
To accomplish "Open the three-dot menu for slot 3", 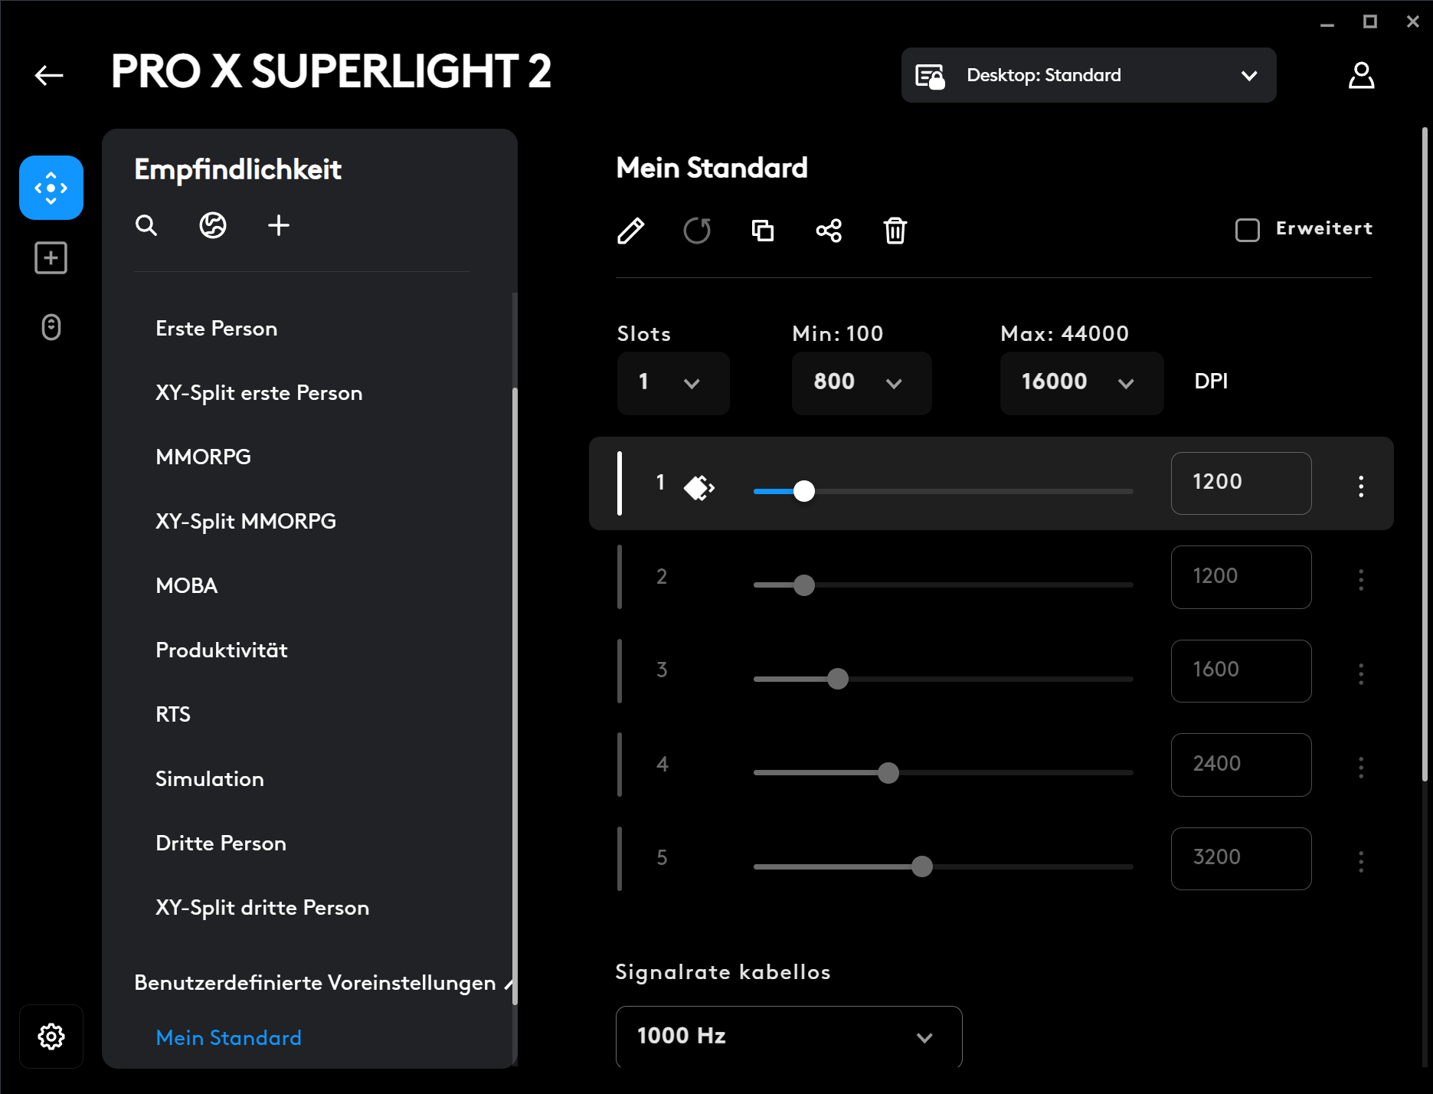I will coord(1361,673).
